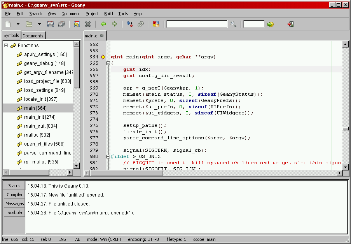Open the Help menu

138,14
